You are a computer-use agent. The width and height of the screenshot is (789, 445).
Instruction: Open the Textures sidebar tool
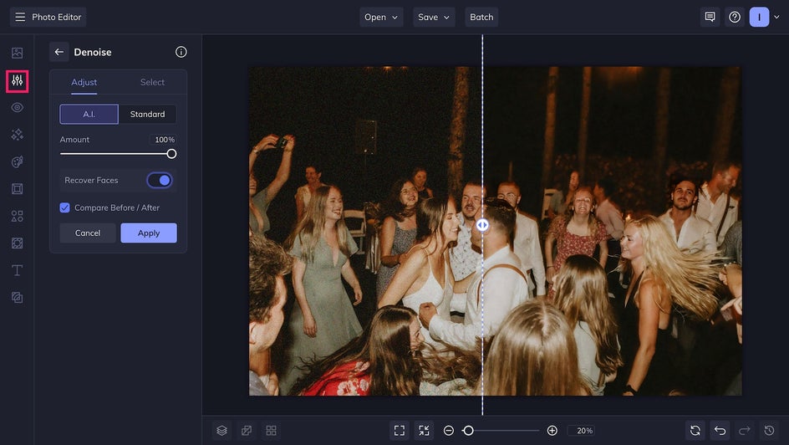point(17,298)
